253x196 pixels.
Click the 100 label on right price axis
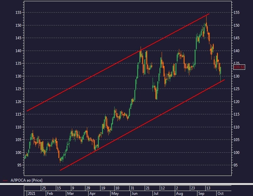click(x=237, y=152)
